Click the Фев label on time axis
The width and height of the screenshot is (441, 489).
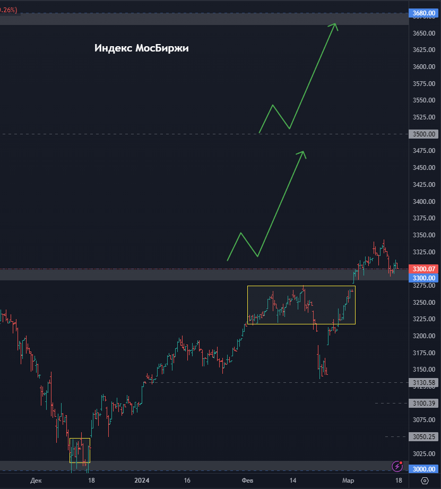[x=247, y=481]
